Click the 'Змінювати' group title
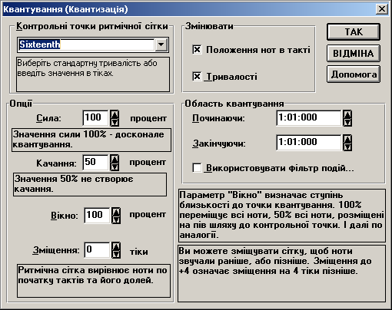The width and height of the screenshot is (392, 310). [209, 26]
